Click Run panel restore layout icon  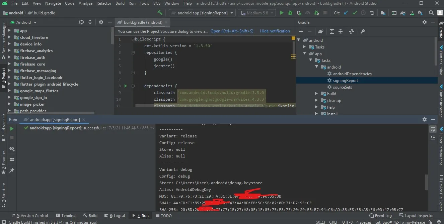coord(12,159)
